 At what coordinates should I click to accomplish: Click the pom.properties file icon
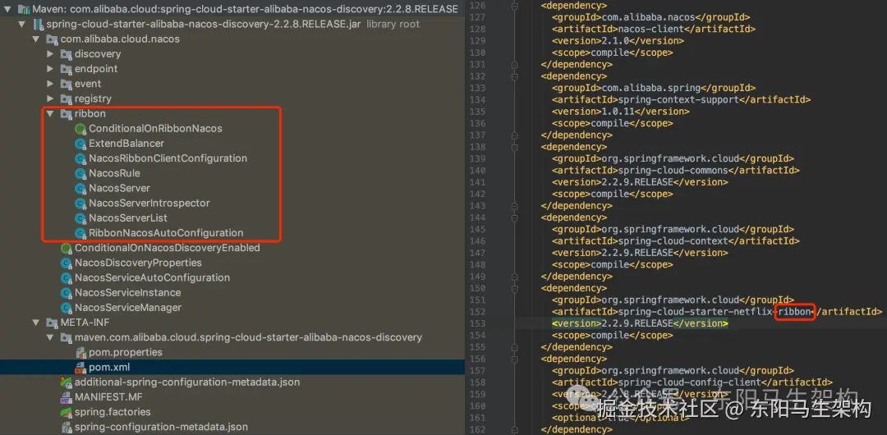click(80, 352)
